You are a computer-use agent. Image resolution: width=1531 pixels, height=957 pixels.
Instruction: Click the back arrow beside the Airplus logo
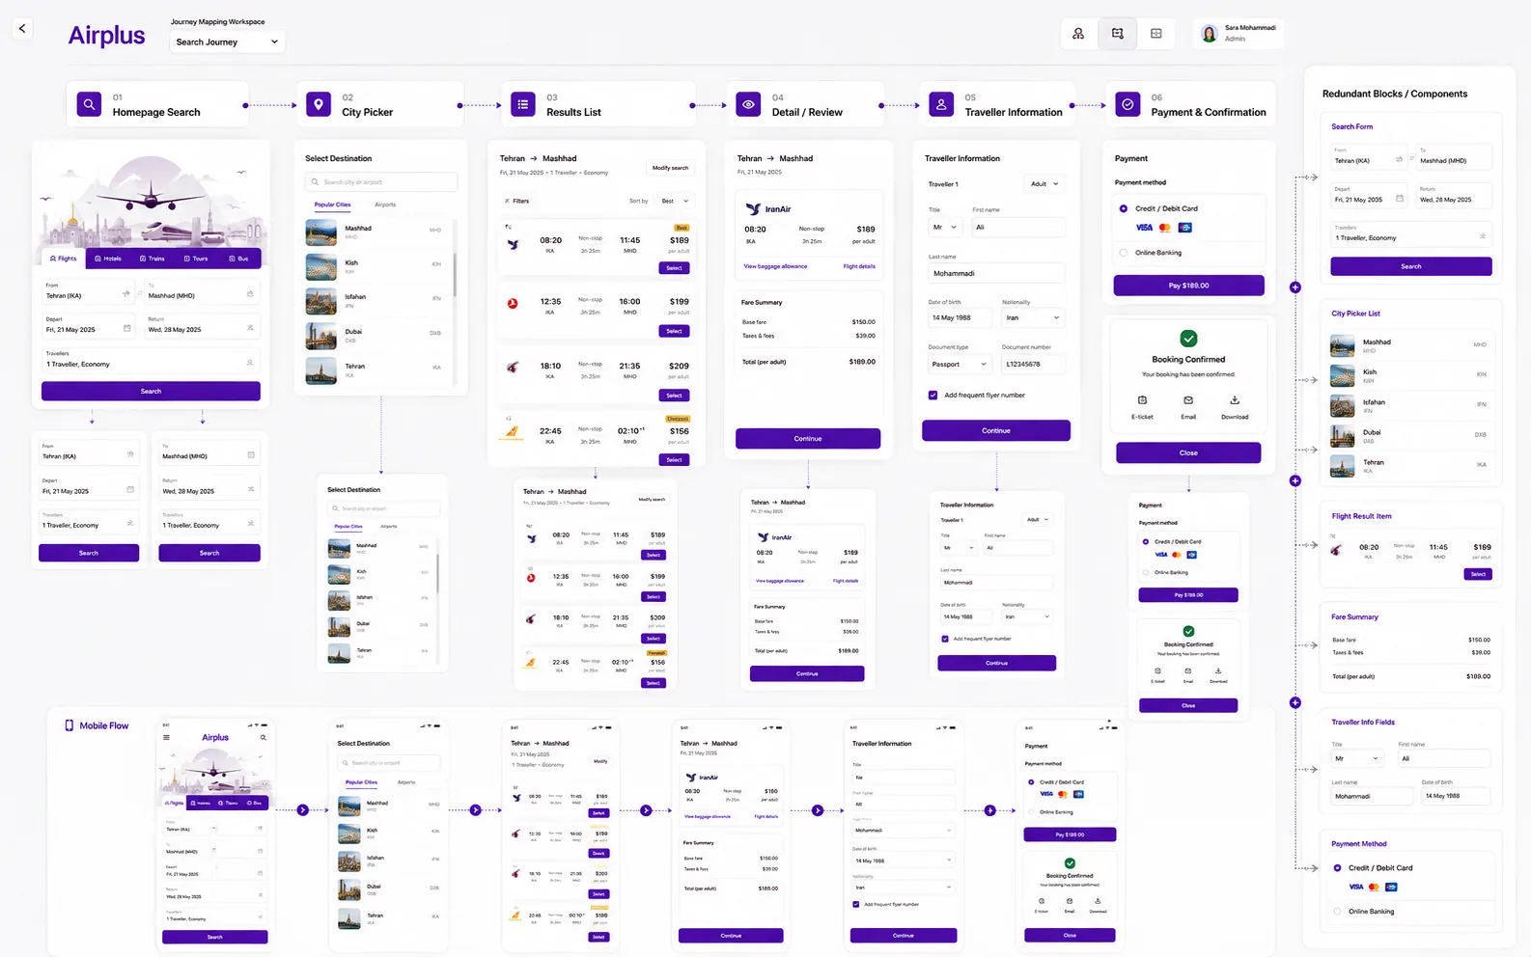(22, 28)
